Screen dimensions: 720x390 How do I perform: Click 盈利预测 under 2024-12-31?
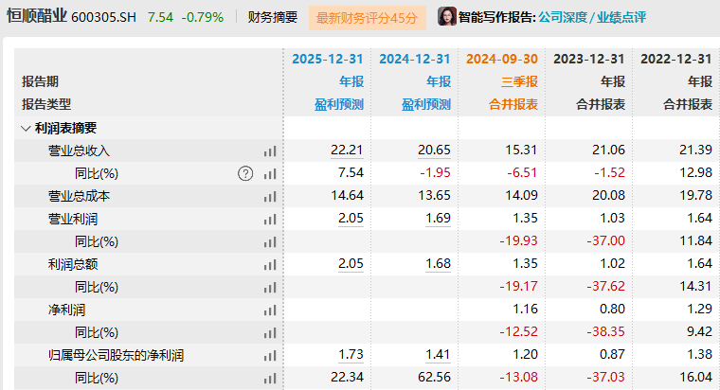click(x=426, y=105)
